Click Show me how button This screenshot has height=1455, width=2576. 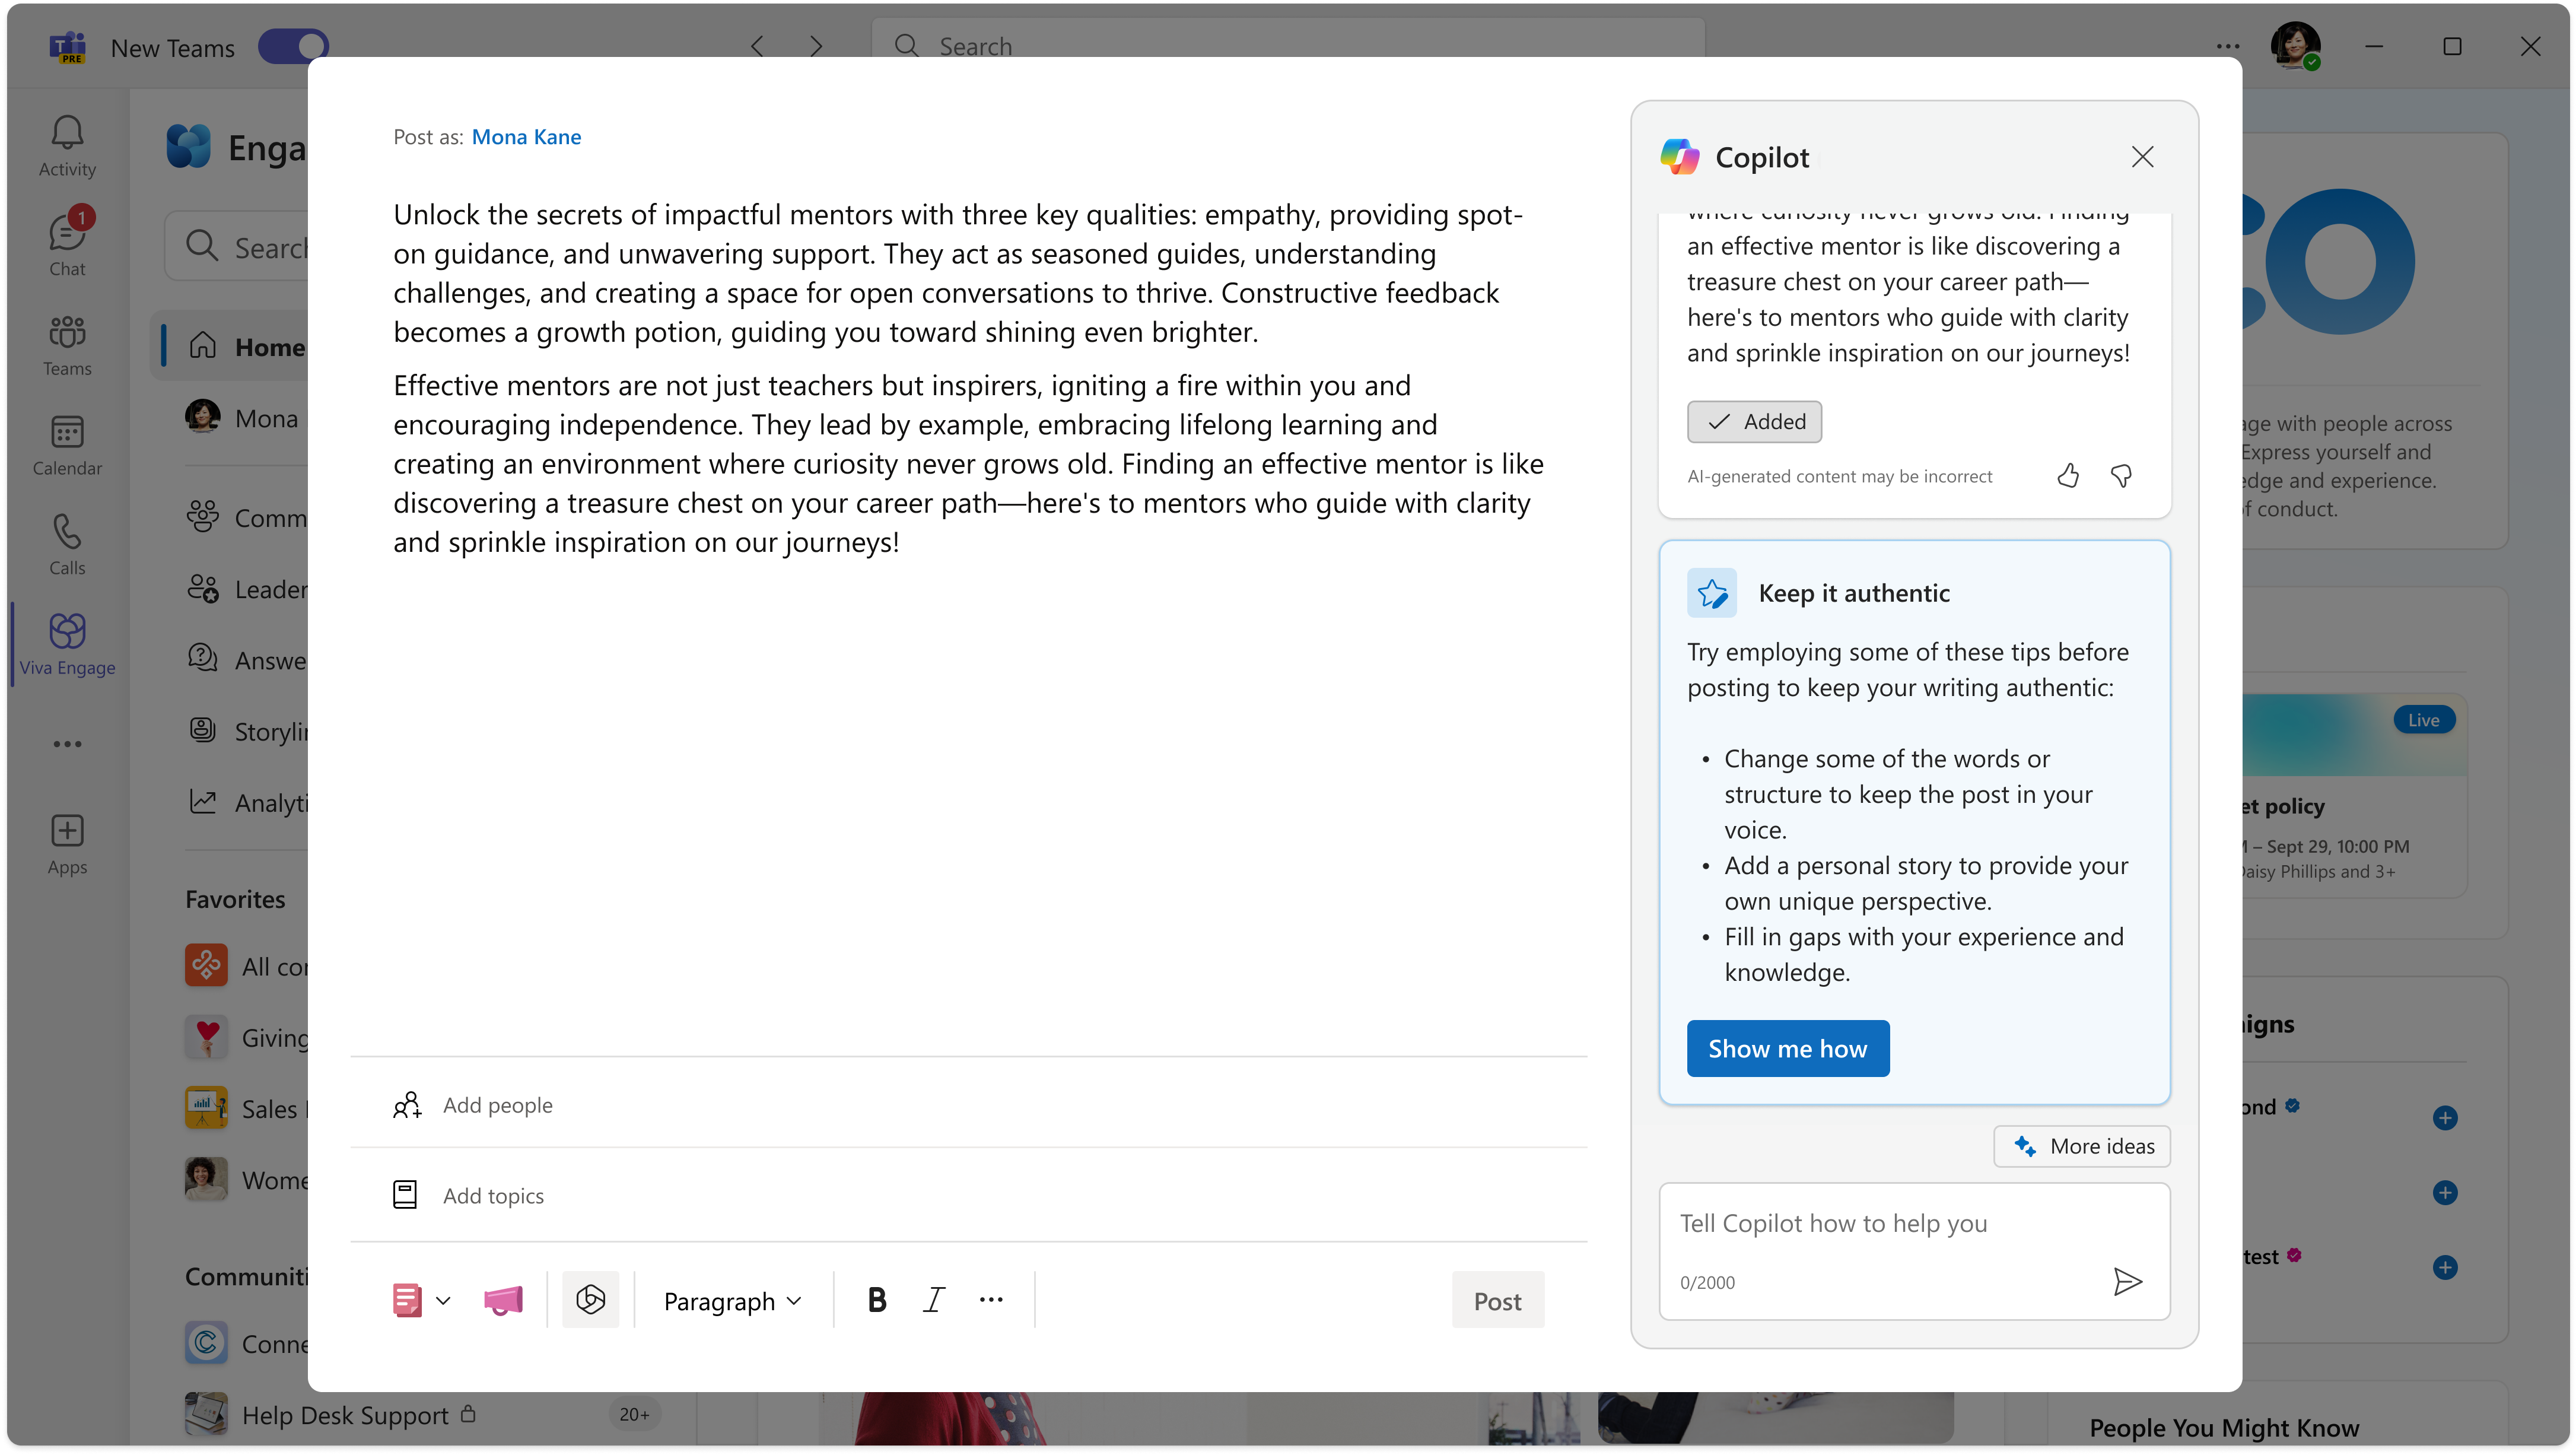click(x=1787, y=1048)
